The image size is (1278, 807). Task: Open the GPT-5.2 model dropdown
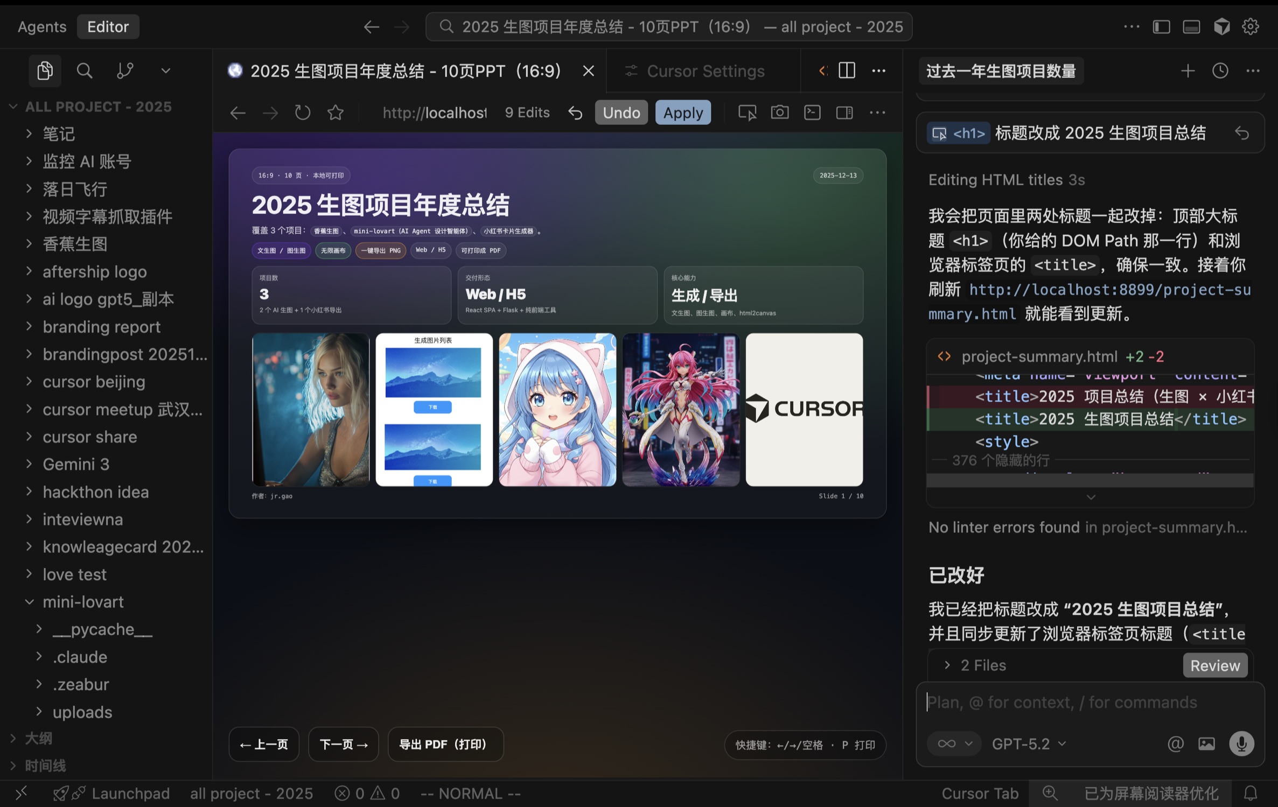[1028, 743]
